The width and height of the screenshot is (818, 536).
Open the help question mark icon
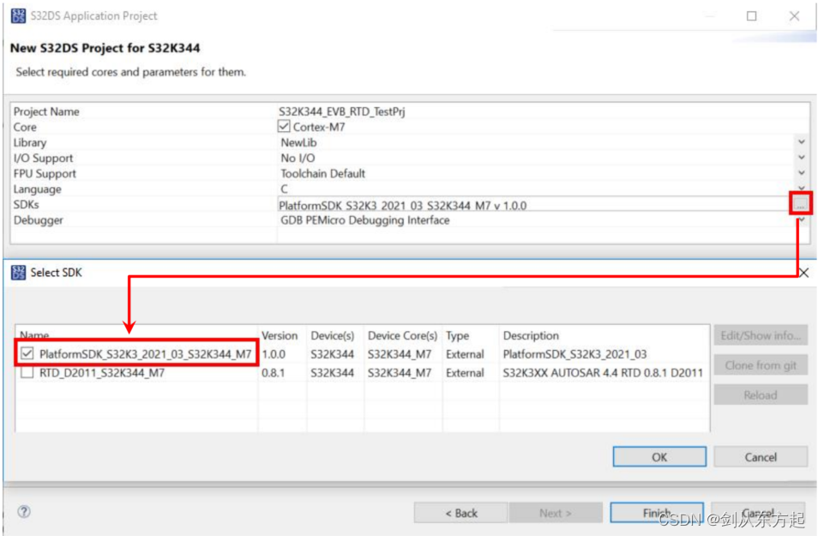(24, 511)
